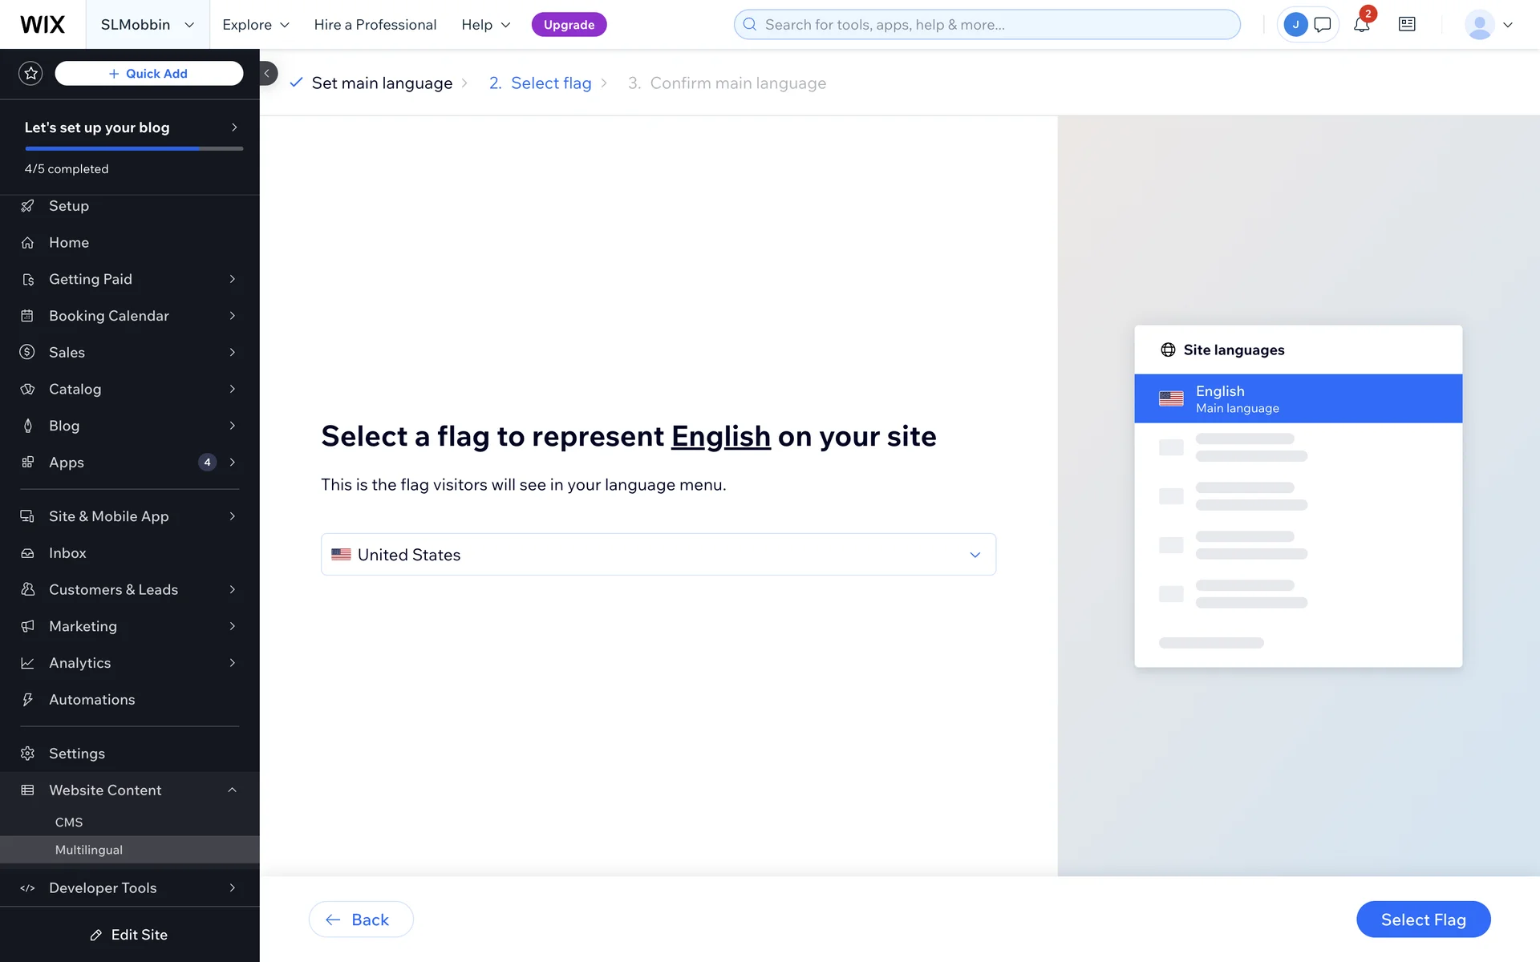This screenshot has width=1540, height=962.
Task: Click the Upgrade button
Action: 569,25
